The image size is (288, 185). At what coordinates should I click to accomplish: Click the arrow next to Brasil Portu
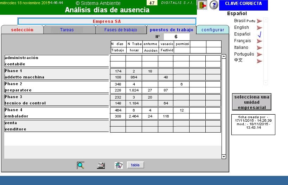click(x=260, y=21)
